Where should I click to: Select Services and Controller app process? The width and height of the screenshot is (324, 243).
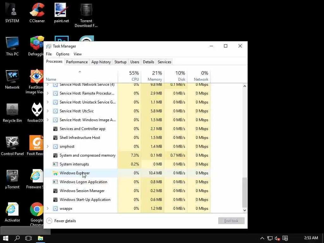[127, 129]
